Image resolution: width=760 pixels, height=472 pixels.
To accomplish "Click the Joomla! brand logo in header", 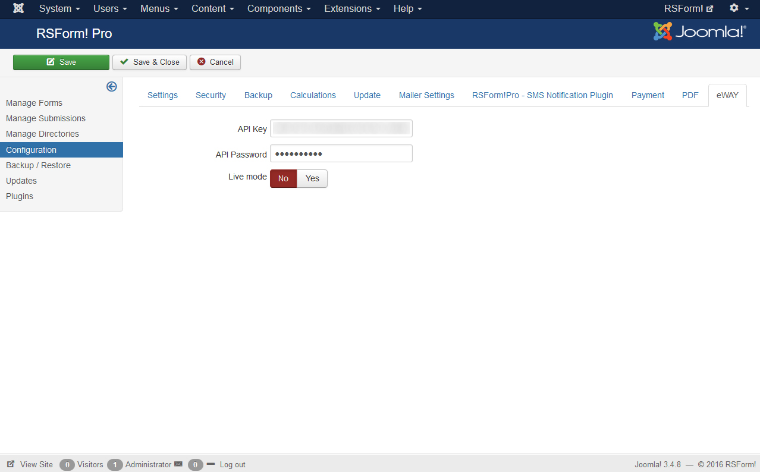I will coord(700,32).
